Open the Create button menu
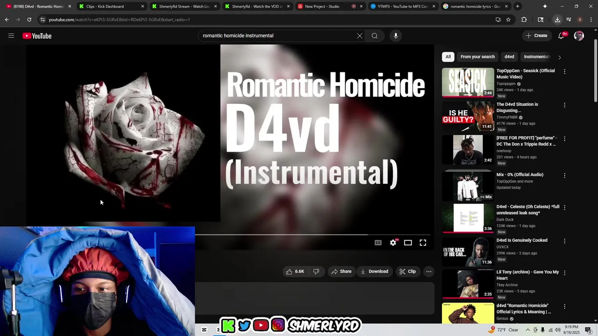This screenshot has height=336, width=598. [x=536, y=36]
